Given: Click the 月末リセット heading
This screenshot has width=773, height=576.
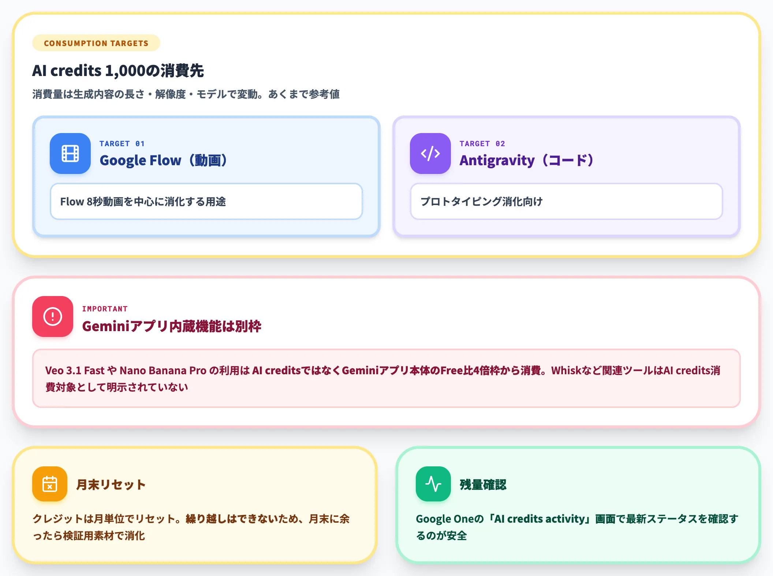Looking at the screenshot, I should (x=111, y=485).
